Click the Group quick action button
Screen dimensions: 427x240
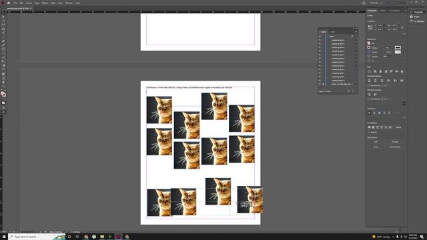tap(376, 147)
